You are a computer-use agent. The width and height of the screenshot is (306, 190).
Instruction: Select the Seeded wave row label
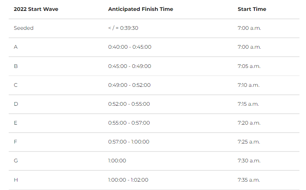pos(24,28)
